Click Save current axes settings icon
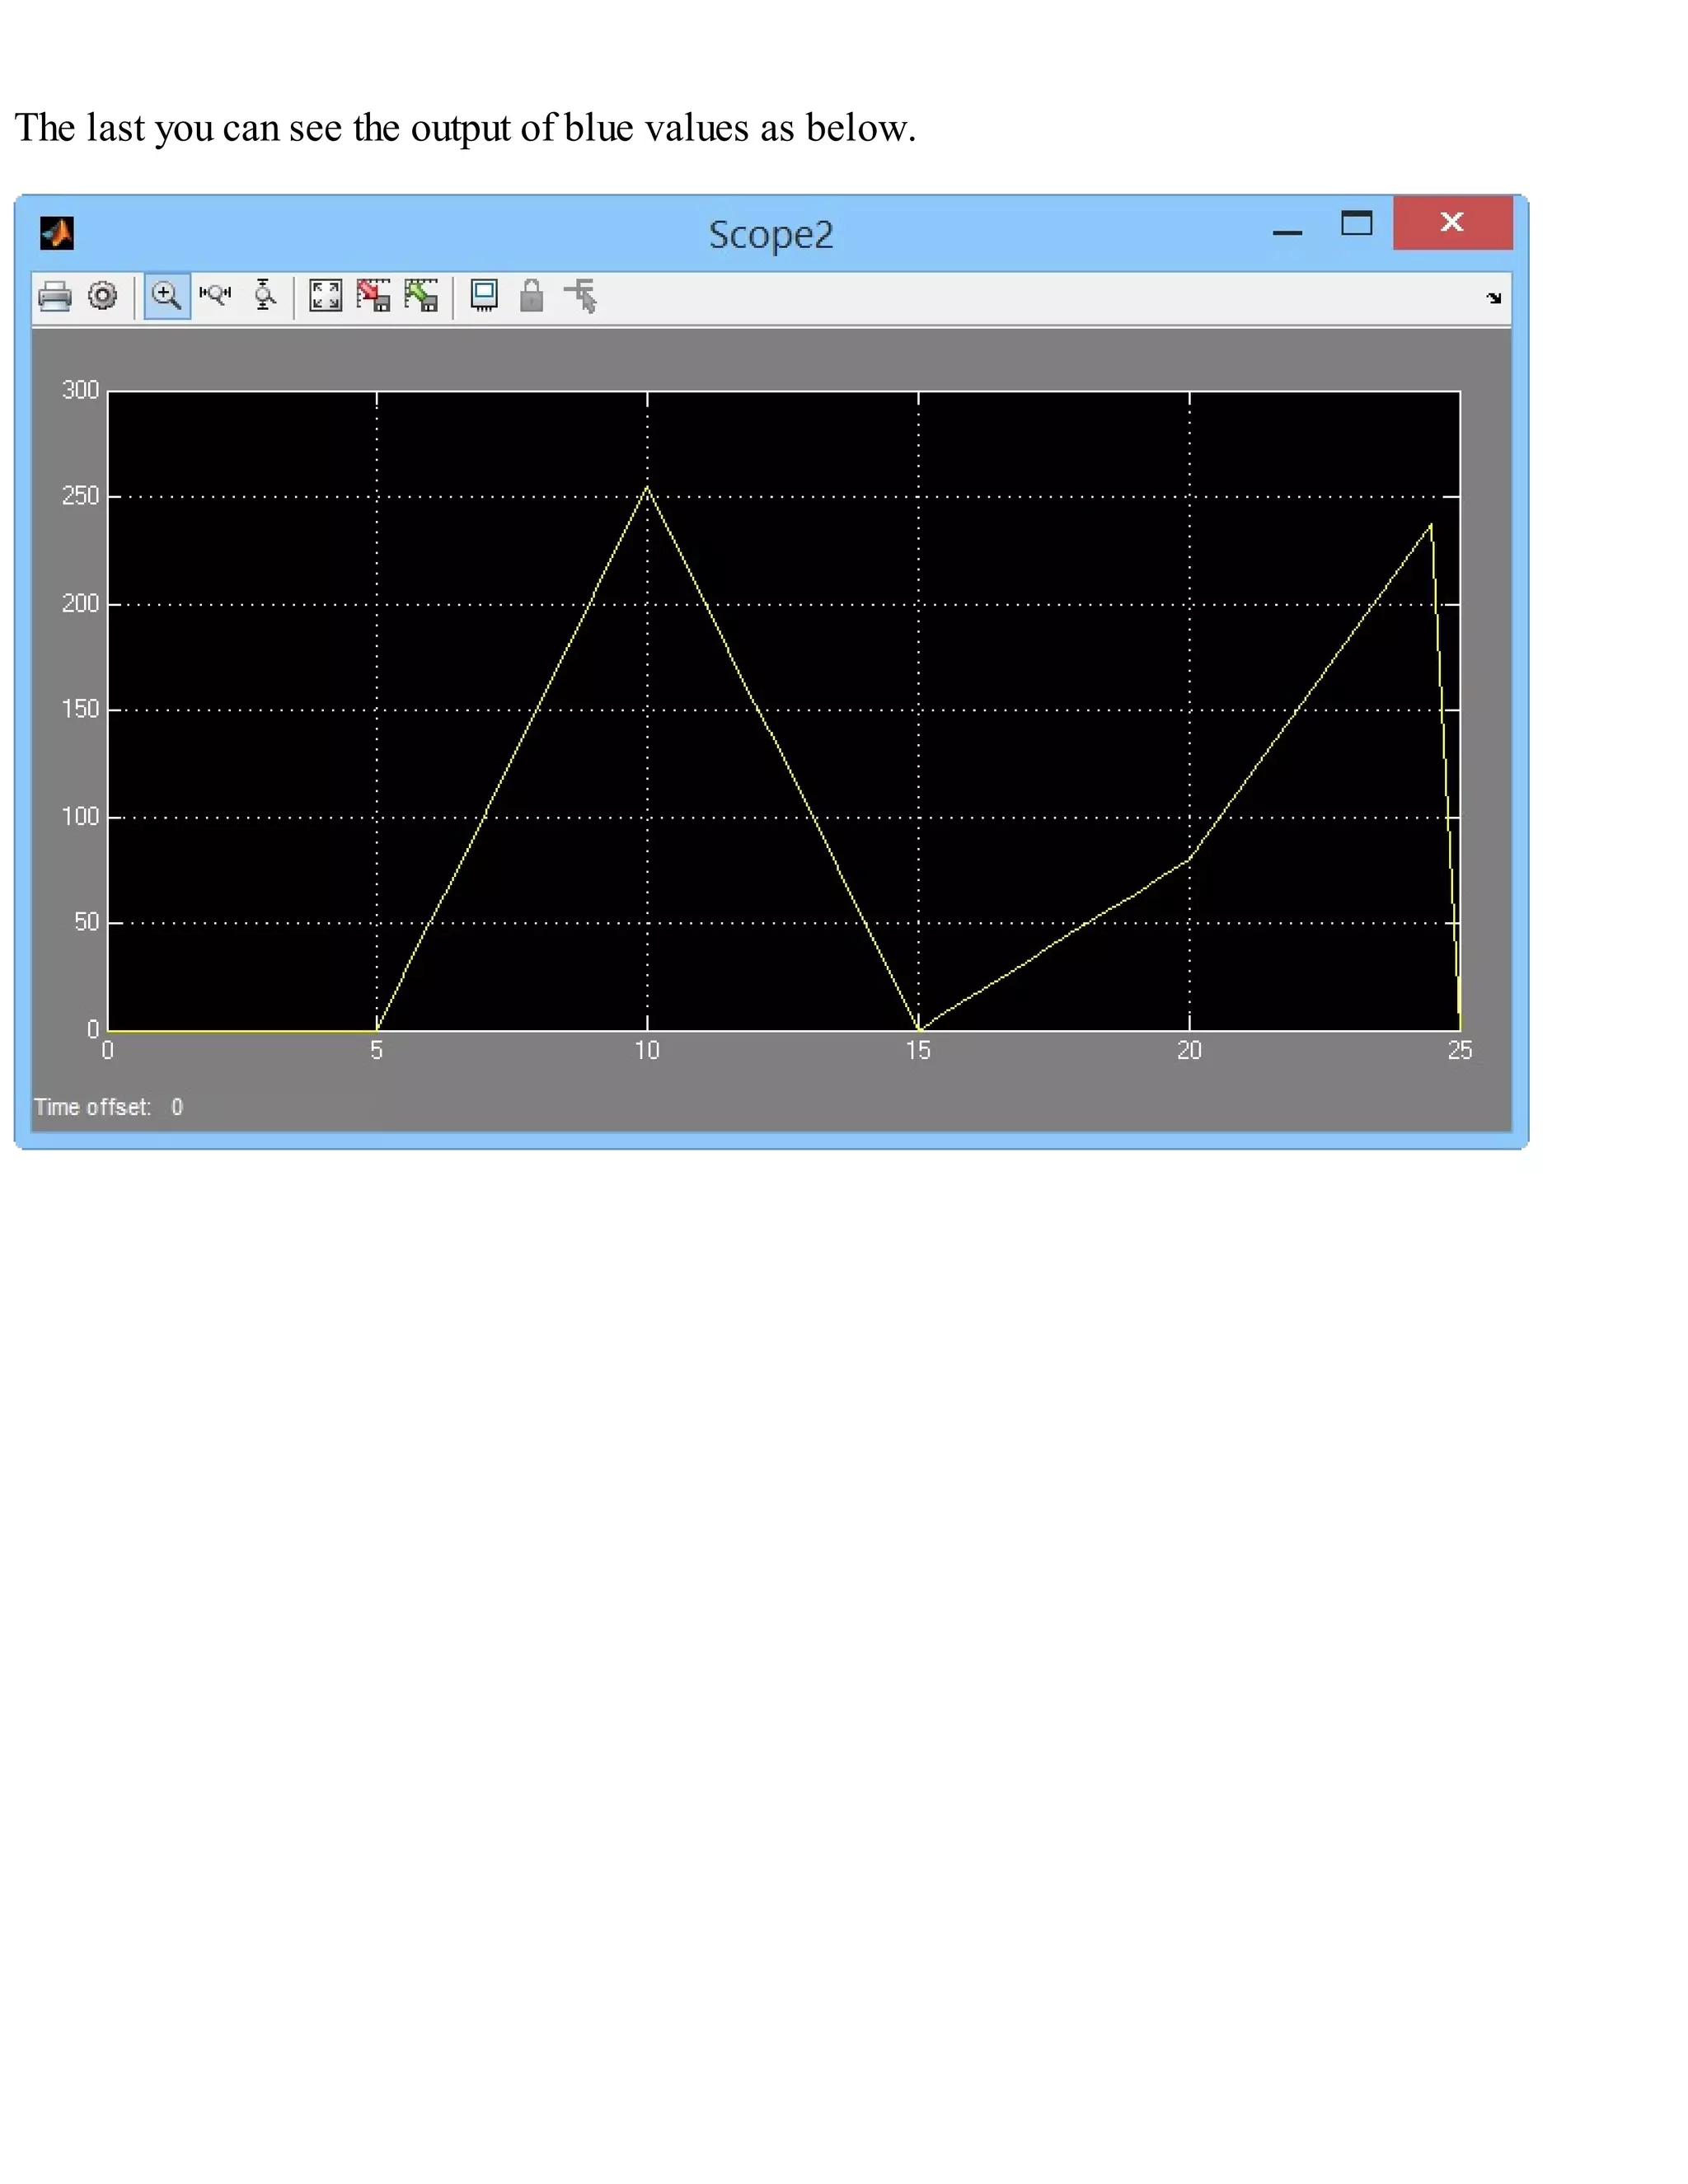1688x2184 pixels. click(x=373, y=296)
